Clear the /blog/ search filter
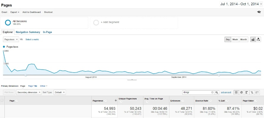Screen dimensions: 264x118 tap(212, 92)
